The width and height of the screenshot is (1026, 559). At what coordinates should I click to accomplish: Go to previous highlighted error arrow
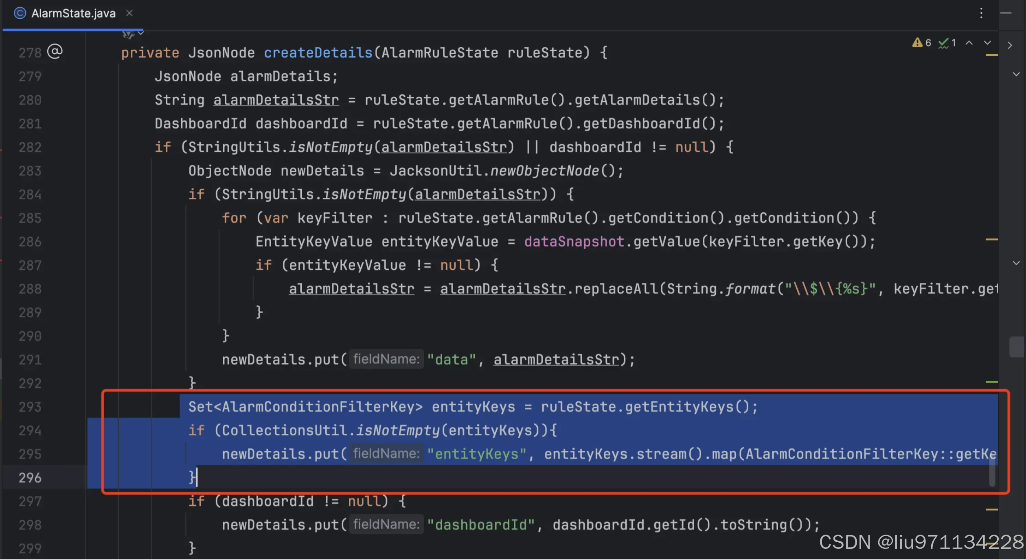pyautogui.click(x=969, y=43)
